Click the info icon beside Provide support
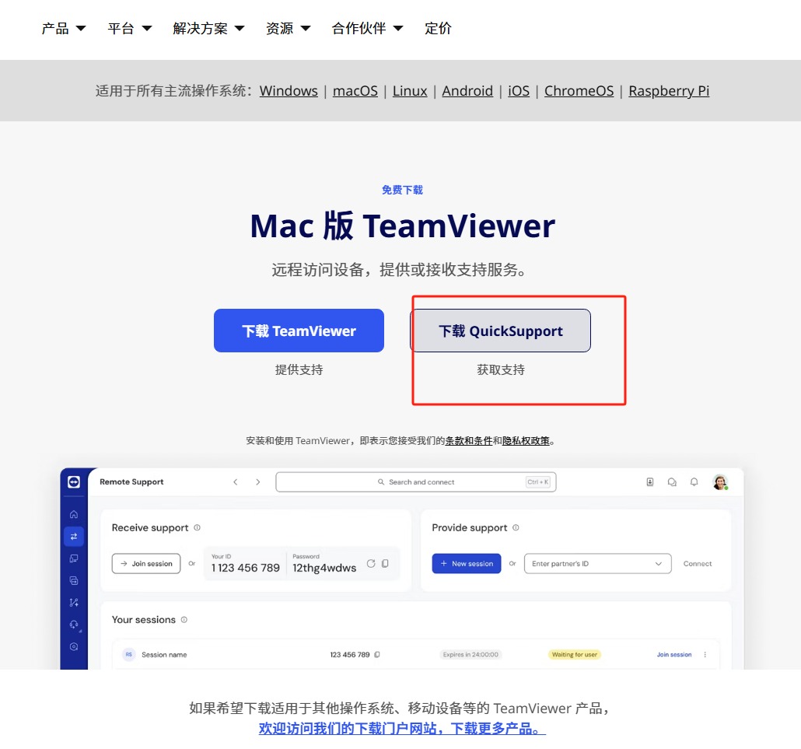The height and width of the screenshot is (749, 801). [x=516, y=527]
